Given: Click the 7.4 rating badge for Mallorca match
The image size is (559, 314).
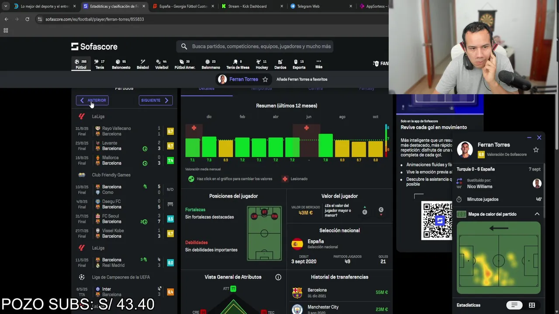Looking at the screenshot, I should pos(170,160).
